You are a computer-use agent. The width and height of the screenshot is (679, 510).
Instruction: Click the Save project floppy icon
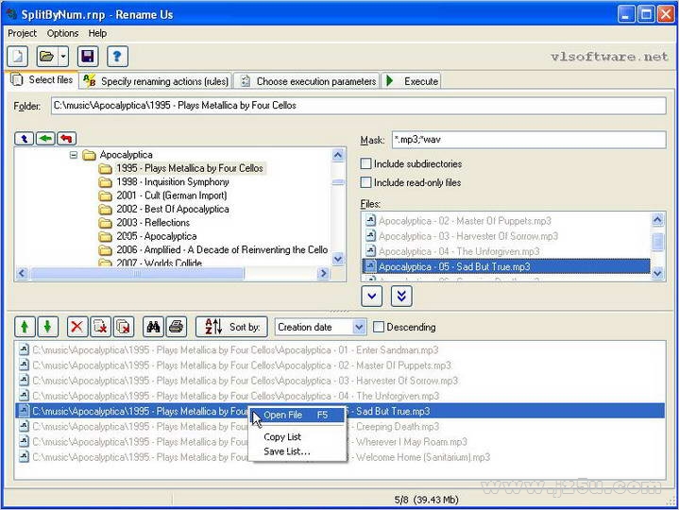[88, 57]
